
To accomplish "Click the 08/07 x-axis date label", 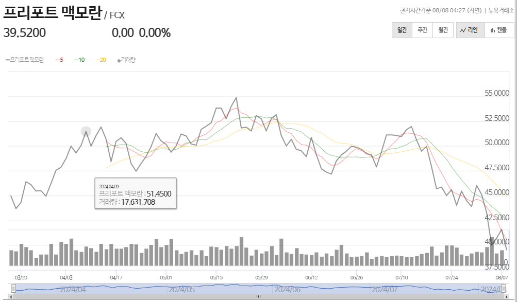I will click(x=502, y=278).
